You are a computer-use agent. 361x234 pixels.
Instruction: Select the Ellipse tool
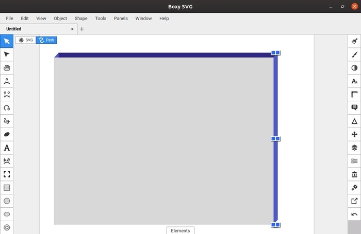pyautogui.click(x=7, y=214)
